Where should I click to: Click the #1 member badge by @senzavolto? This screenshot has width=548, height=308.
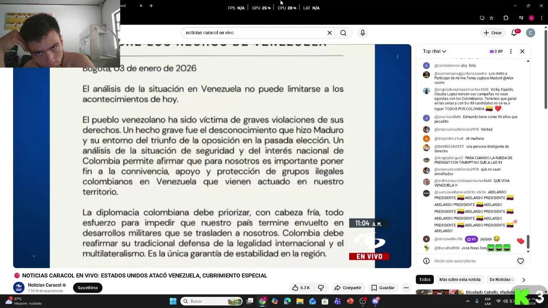click(471, 239)
